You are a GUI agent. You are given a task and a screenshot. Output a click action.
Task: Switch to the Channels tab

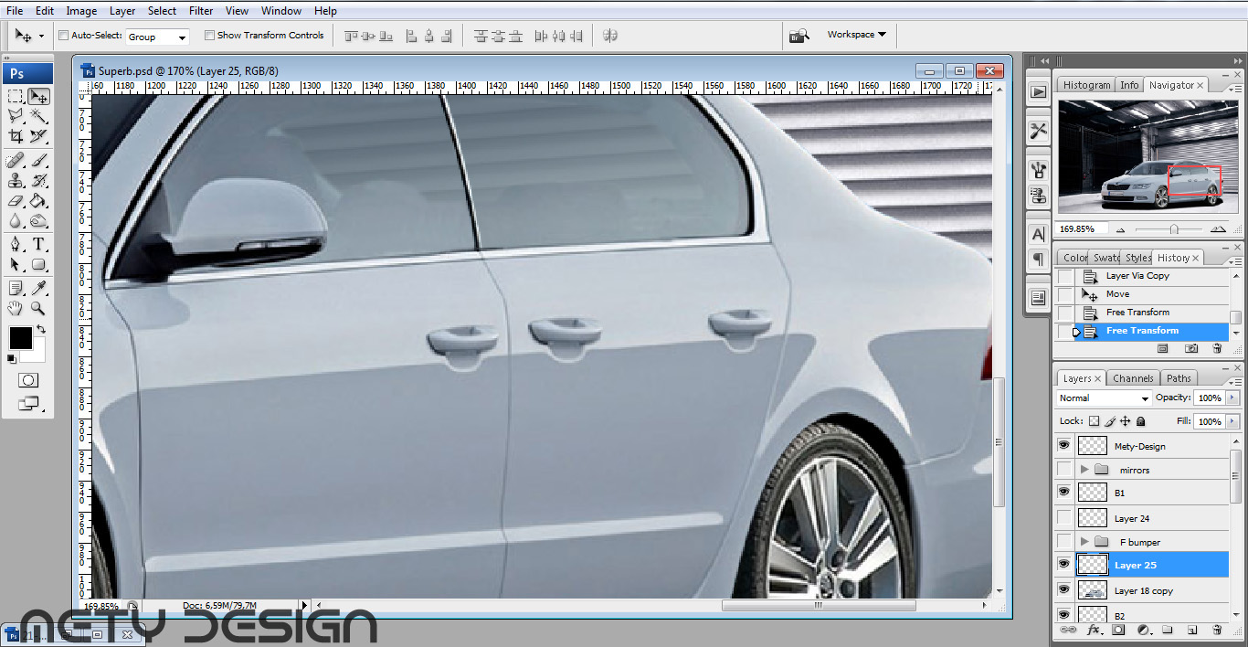(x=1133, y=378)
